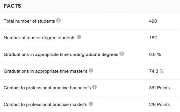Select the 3/9 Points value

click(x=159, y=88)
